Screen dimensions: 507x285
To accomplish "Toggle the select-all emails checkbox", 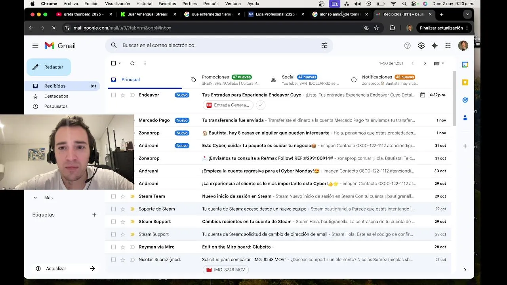I will pos(113,63).
